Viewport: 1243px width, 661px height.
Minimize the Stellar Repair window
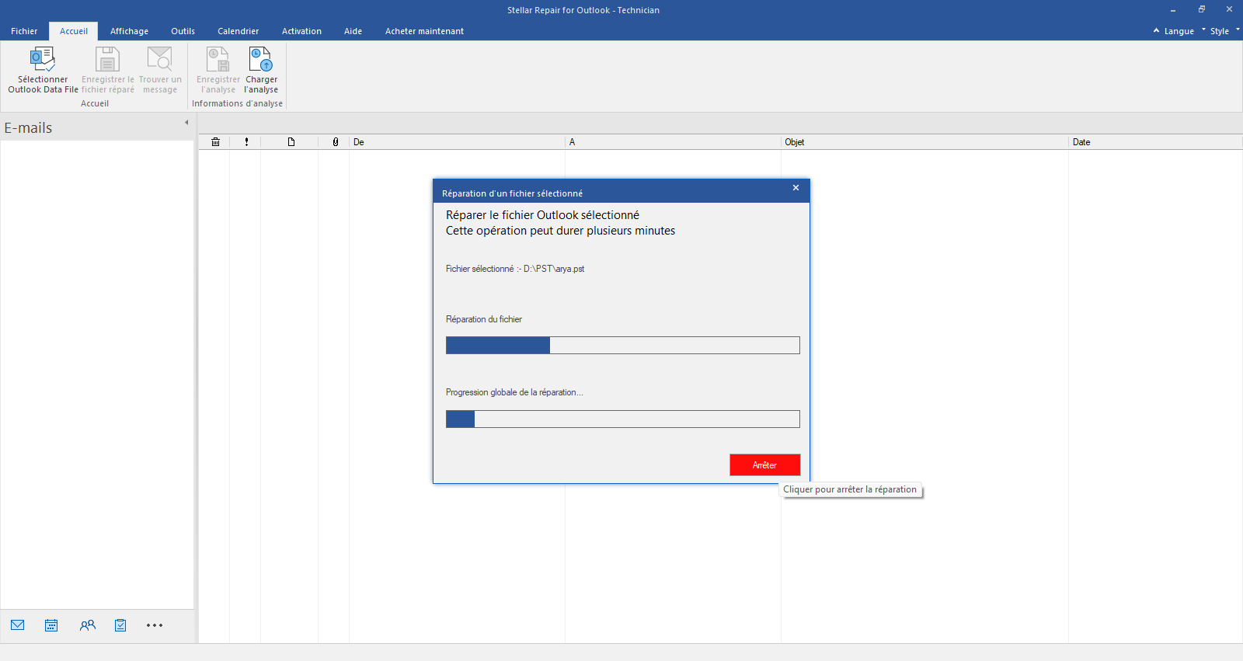click(x=1173, y=10)
